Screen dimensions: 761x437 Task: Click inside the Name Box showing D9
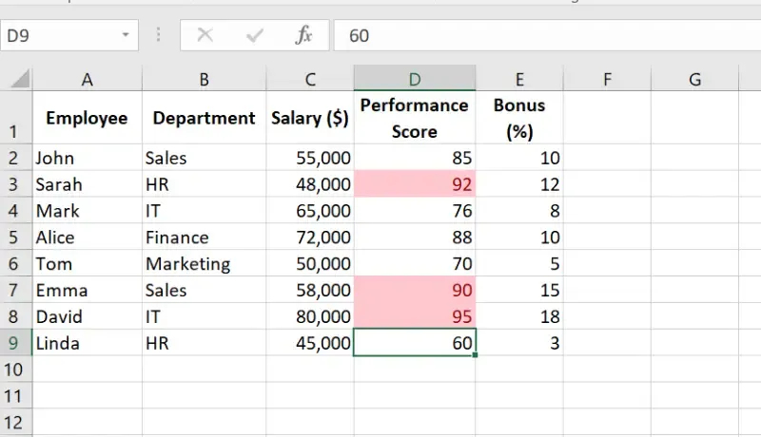click(57, 36)
